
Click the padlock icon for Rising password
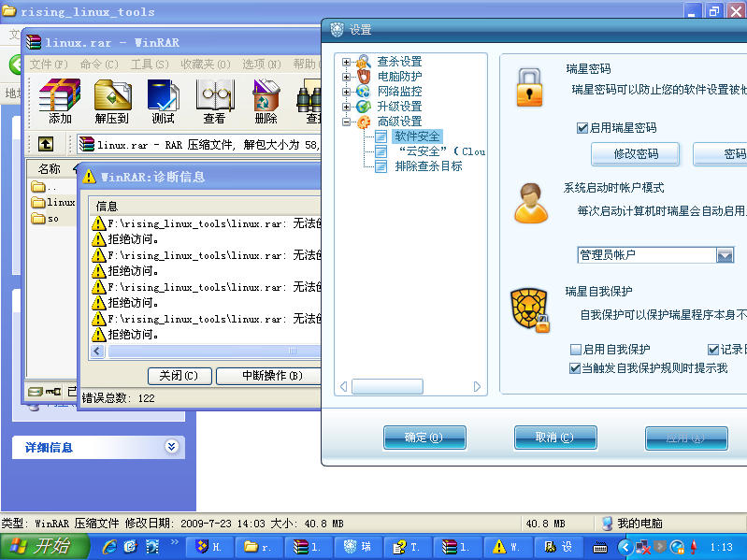[x=529, y=88]
